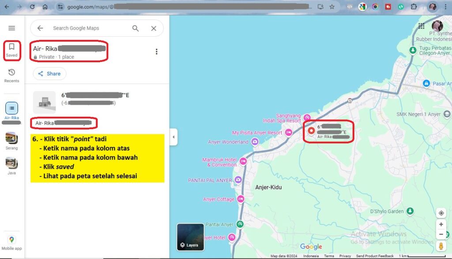Activate the Street View pegman

(x=441, y=246)
